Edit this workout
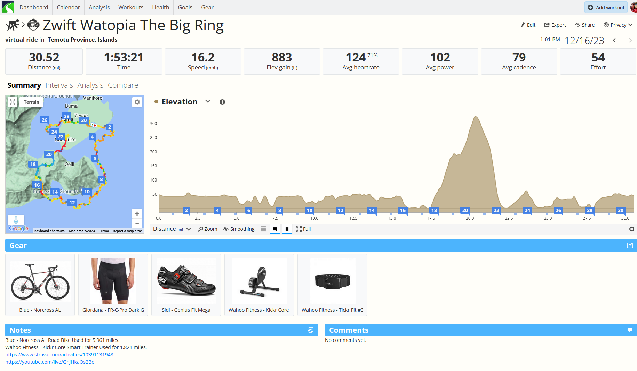The height and width of the screenshot is (371, 637). 528,25
